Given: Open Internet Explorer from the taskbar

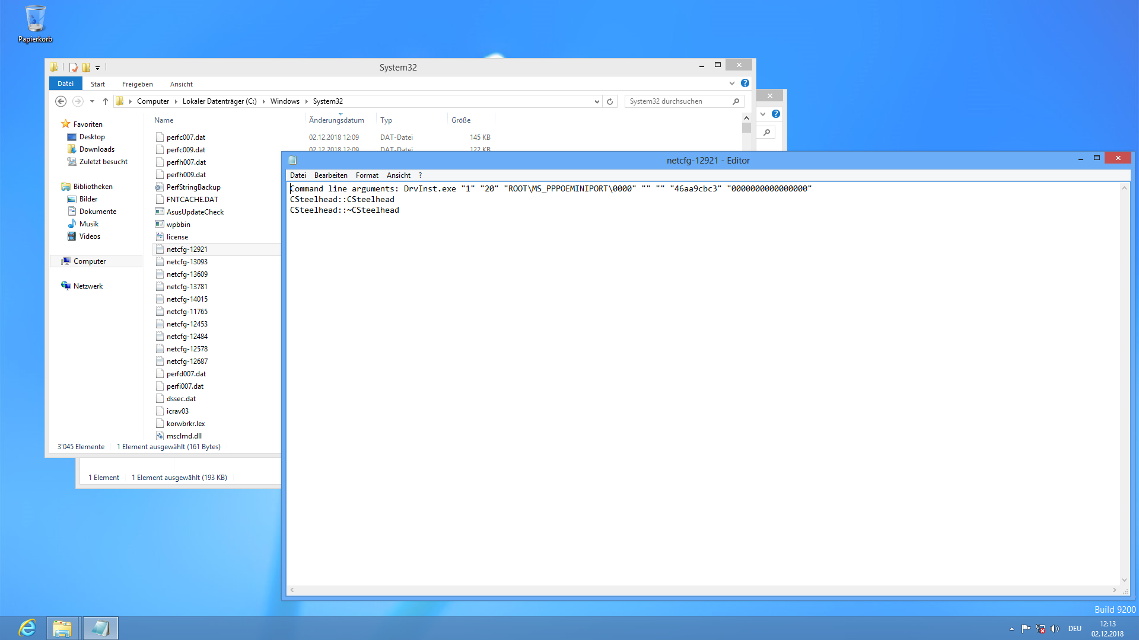Looking at the screenshot, I should (27, 628).
